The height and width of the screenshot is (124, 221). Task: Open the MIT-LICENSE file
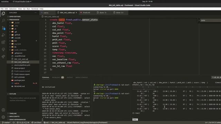point(19,77)
